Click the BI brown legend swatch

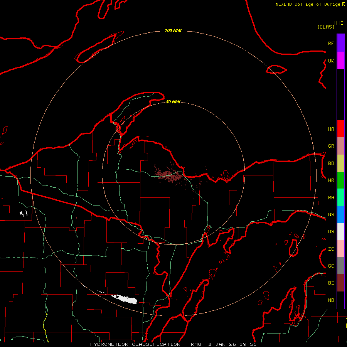(340, 283)
